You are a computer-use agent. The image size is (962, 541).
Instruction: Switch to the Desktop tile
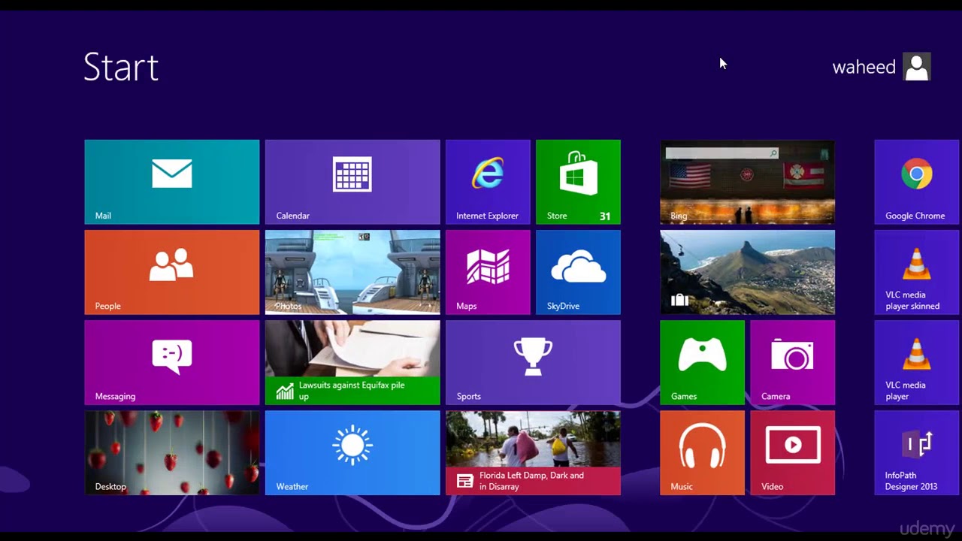point(172,452)
